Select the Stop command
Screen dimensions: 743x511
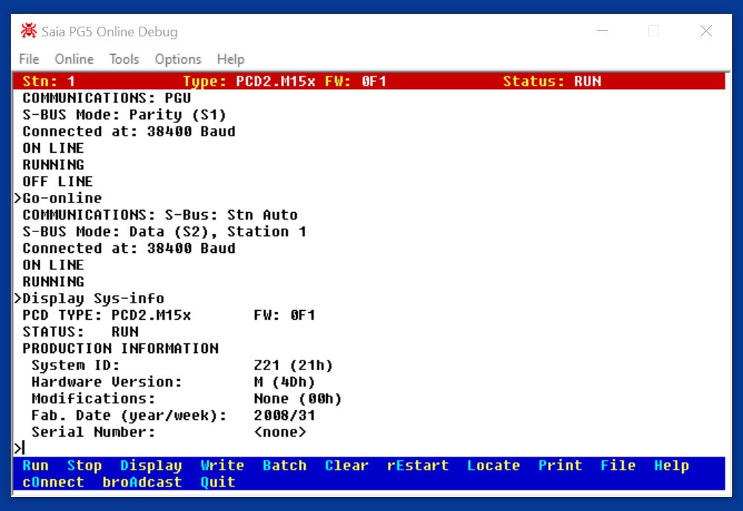coord(85,465)
